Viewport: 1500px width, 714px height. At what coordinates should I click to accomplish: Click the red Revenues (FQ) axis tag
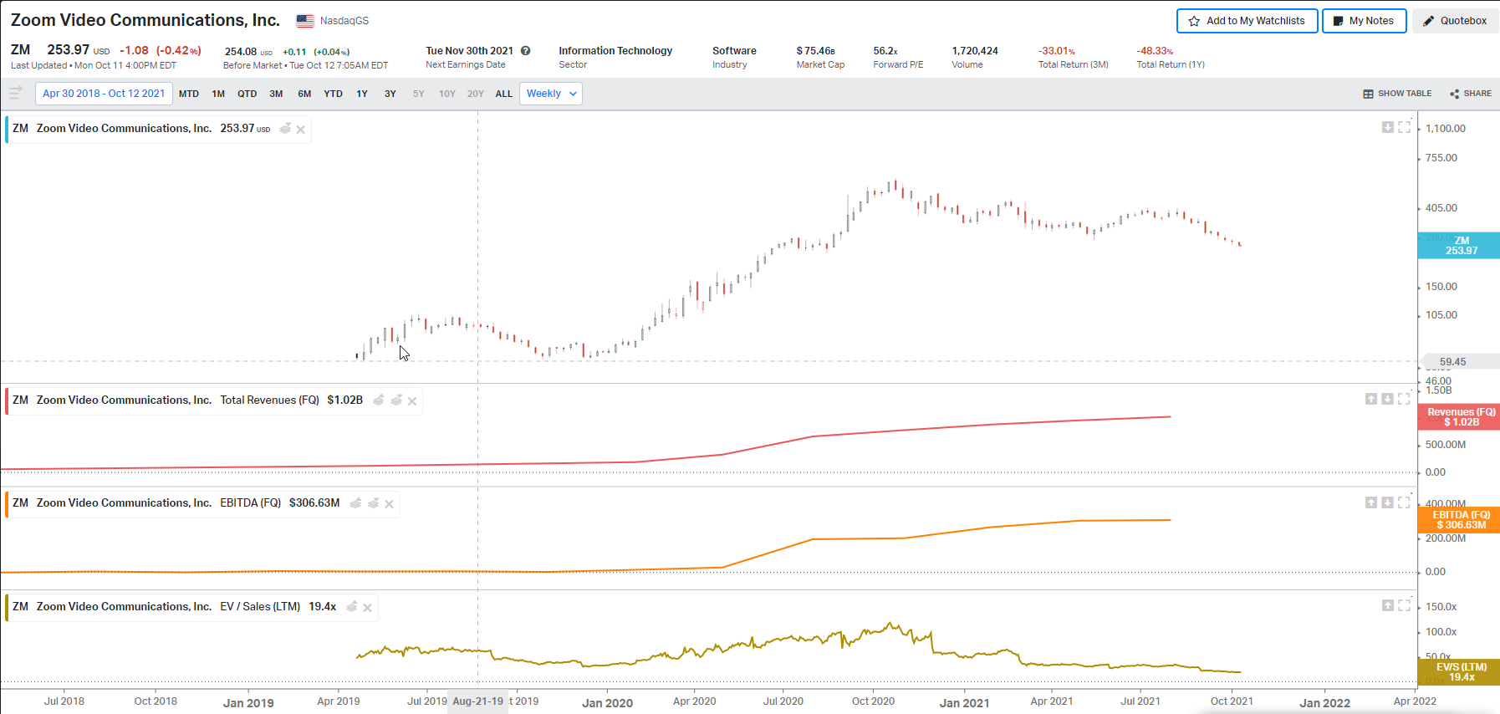pos(1459,417)
